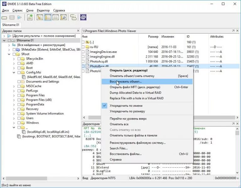Check the ProgramData folder checkbox
Screen dimensions: 241x188
pyautogui.click(x=19, y=104)
